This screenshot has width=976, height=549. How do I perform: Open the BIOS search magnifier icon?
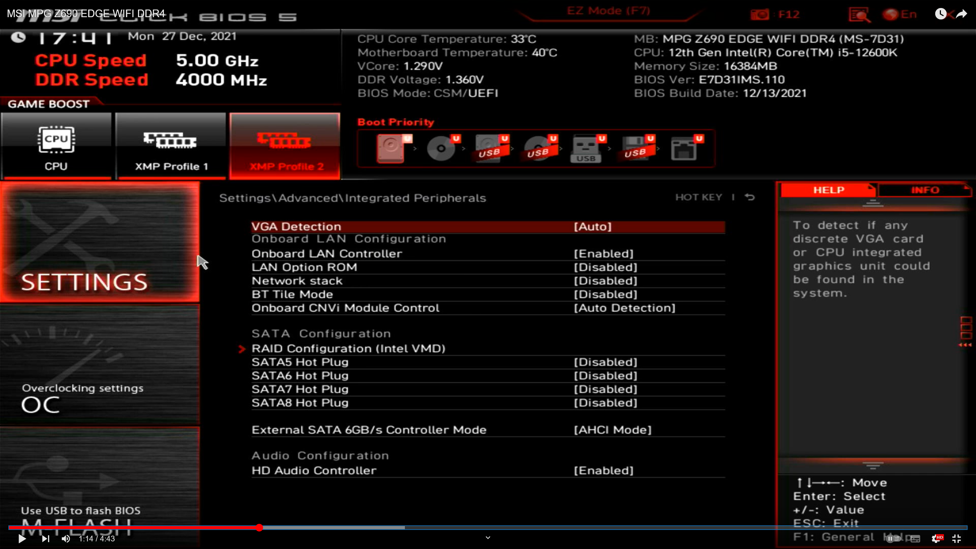(859, 15)
